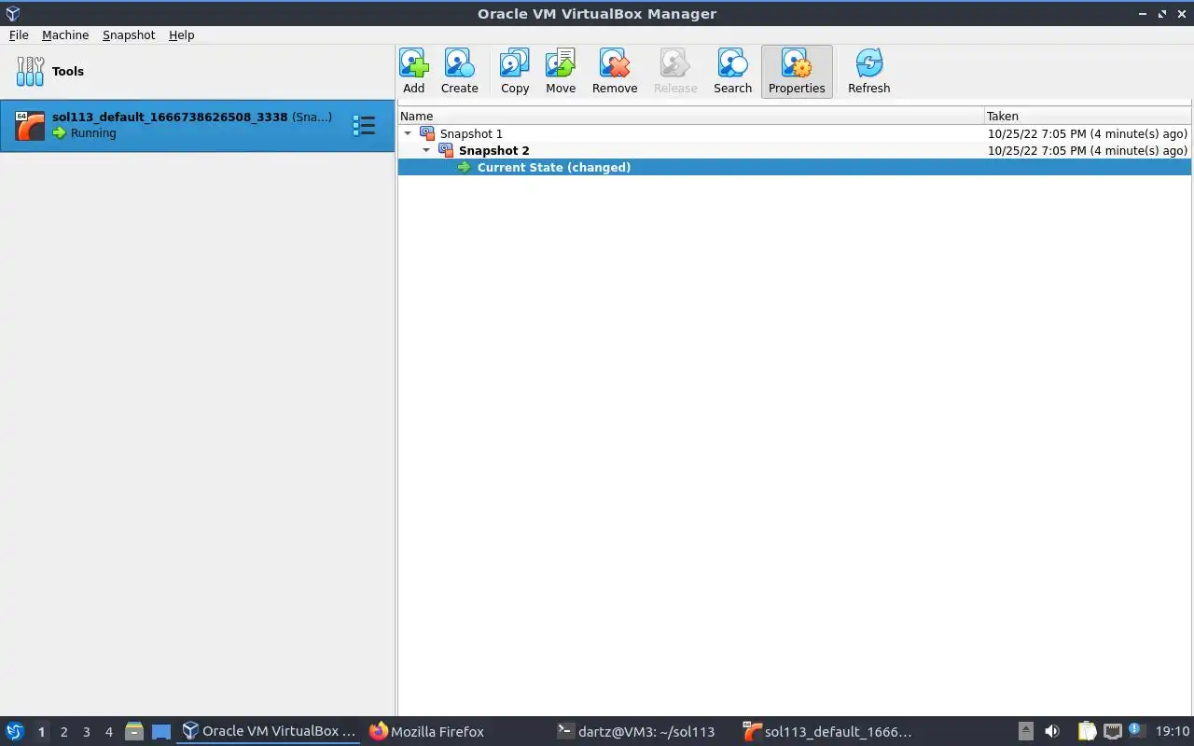Collapse the Snapshot 1 tree node
This screenshot has width=1194, height=746.
pyautogui.click(x=408, y=133)
